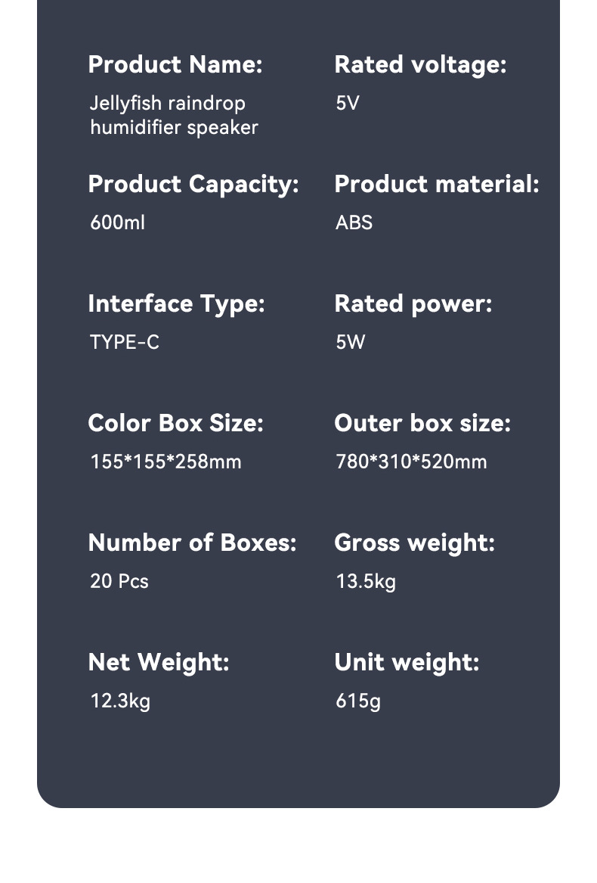Click the "Product material:" heading
The image size is (597, 883).
tap(437, 184)
